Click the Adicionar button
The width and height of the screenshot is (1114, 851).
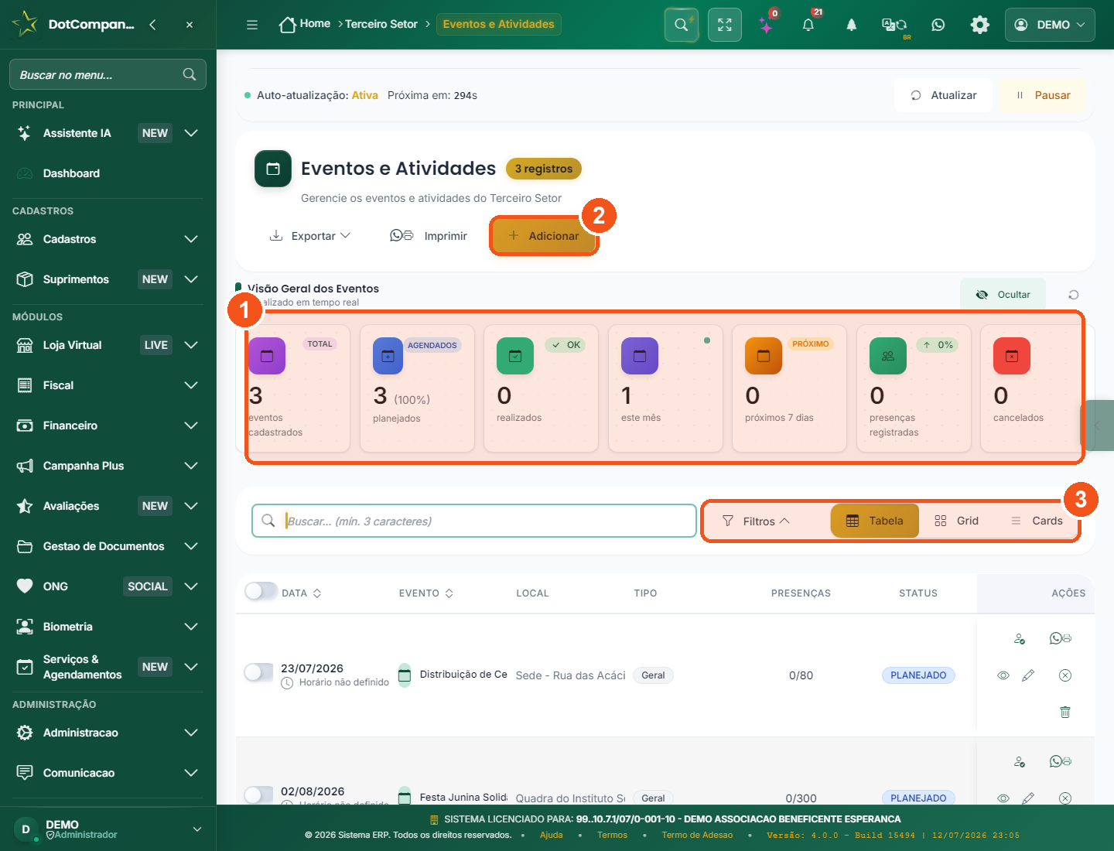click(x=544, y=236)
